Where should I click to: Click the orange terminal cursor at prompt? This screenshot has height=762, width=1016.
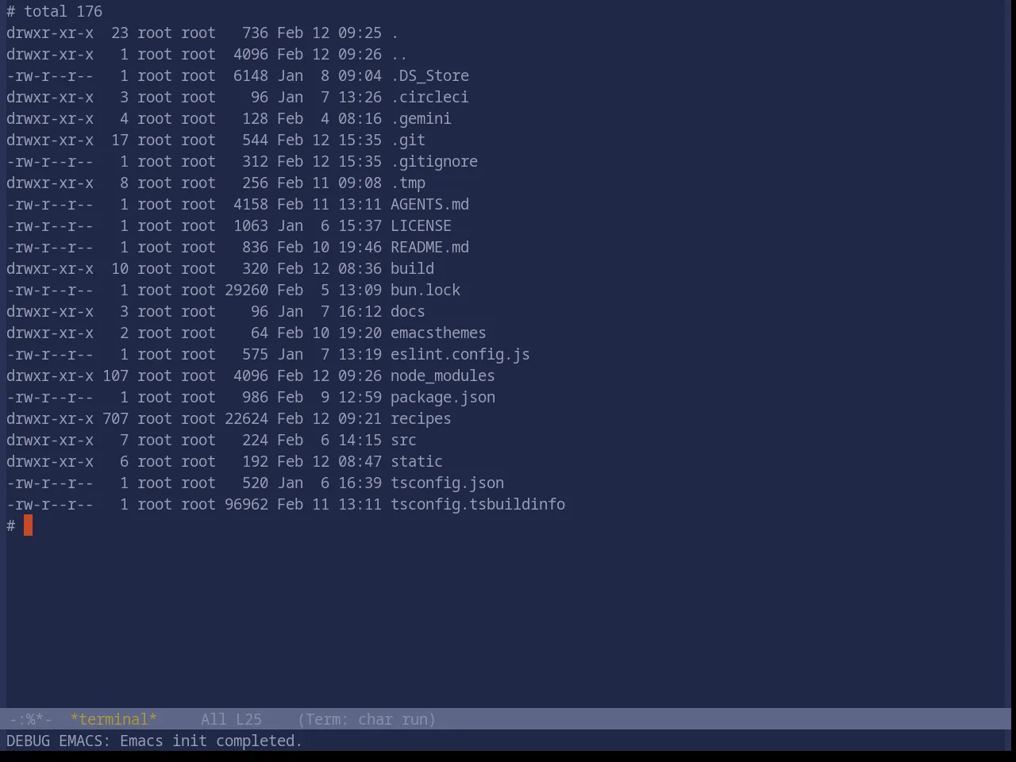[28, 525]
